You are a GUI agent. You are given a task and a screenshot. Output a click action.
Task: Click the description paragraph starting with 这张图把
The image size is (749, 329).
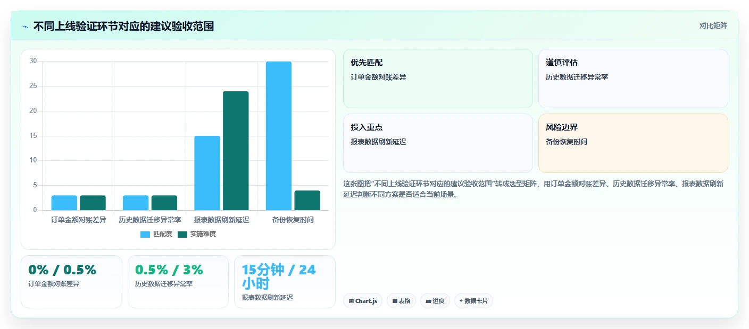534,189
